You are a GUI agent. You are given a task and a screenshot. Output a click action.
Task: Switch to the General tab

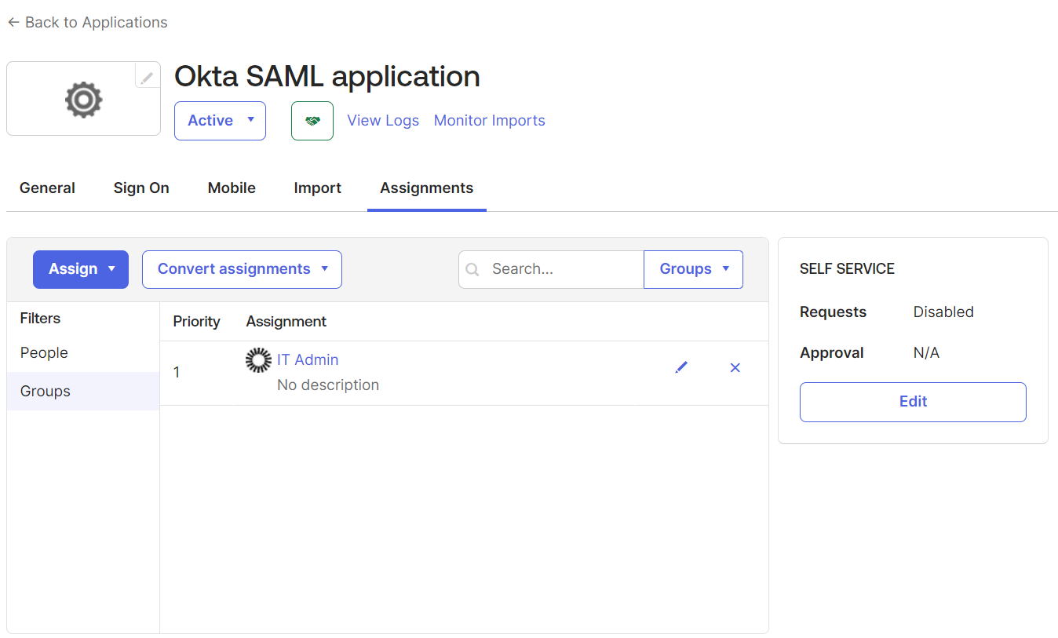(47, 188)
